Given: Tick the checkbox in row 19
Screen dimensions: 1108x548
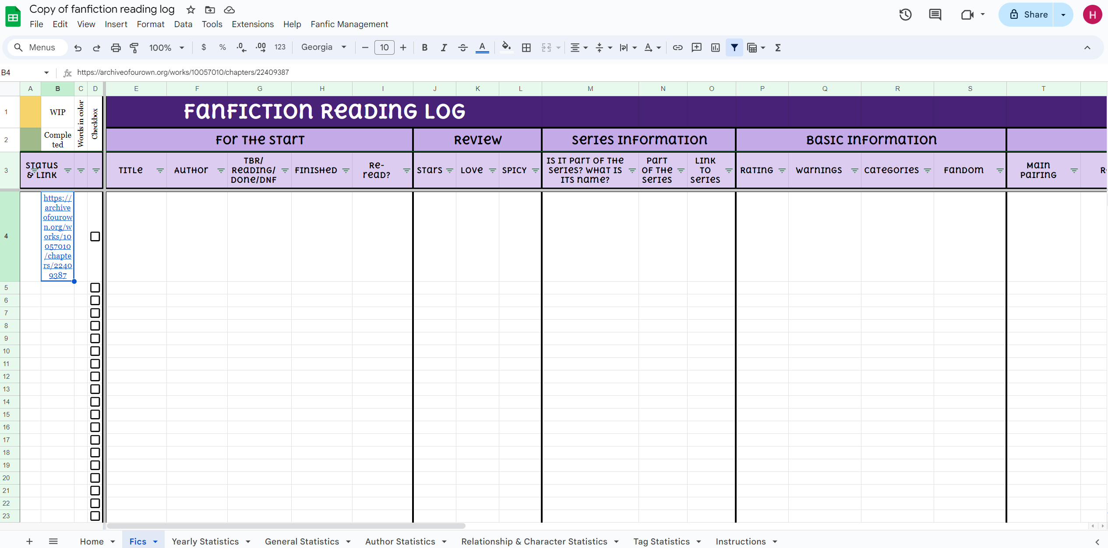Looking at the screenshot, I should (95, 465).
